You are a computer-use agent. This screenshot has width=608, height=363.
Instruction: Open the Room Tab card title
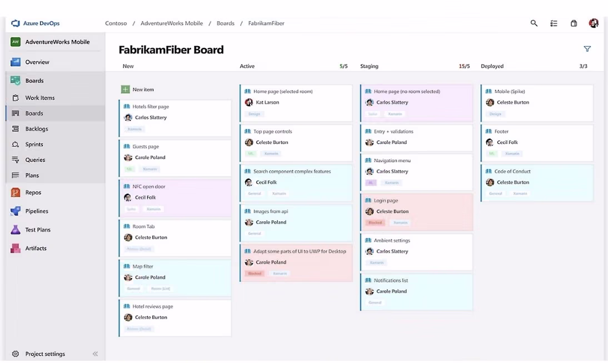tap(143, 226)
